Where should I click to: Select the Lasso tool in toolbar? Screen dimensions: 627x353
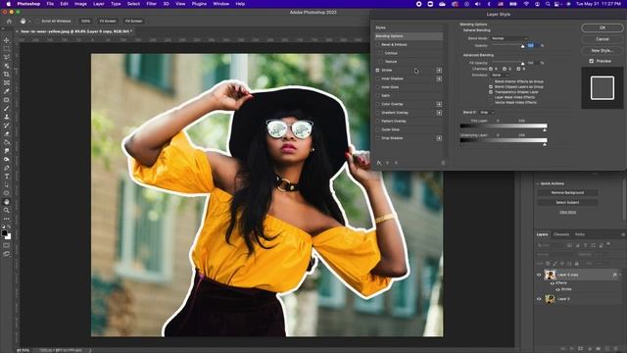[x=7, y=57]
